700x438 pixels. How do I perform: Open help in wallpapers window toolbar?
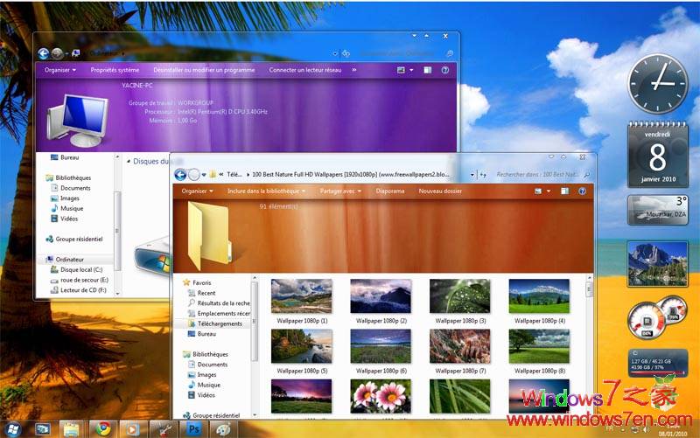[582, 191]
